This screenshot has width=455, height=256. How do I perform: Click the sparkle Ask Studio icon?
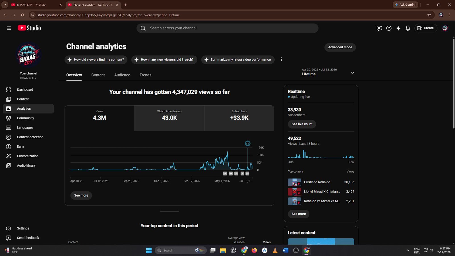pyautogui.click(x=398, y=28)
